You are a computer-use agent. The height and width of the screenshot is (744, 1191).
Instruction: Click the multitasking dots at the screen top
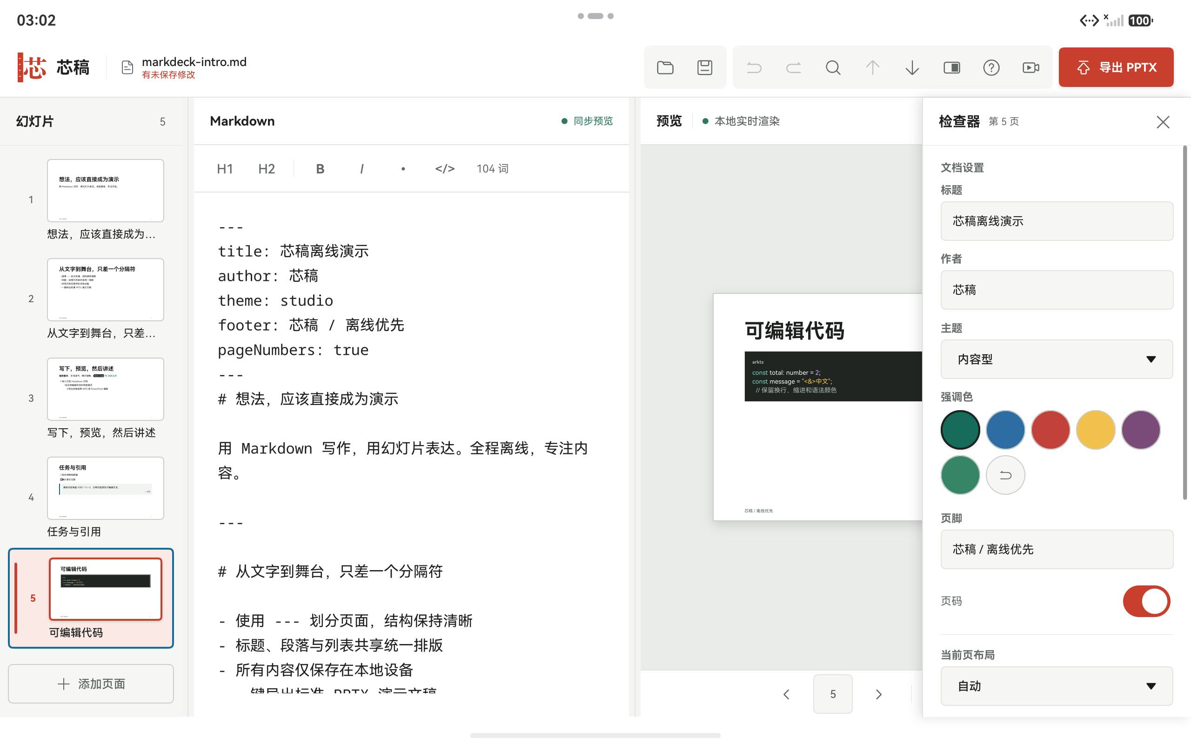tap(595, 16)
